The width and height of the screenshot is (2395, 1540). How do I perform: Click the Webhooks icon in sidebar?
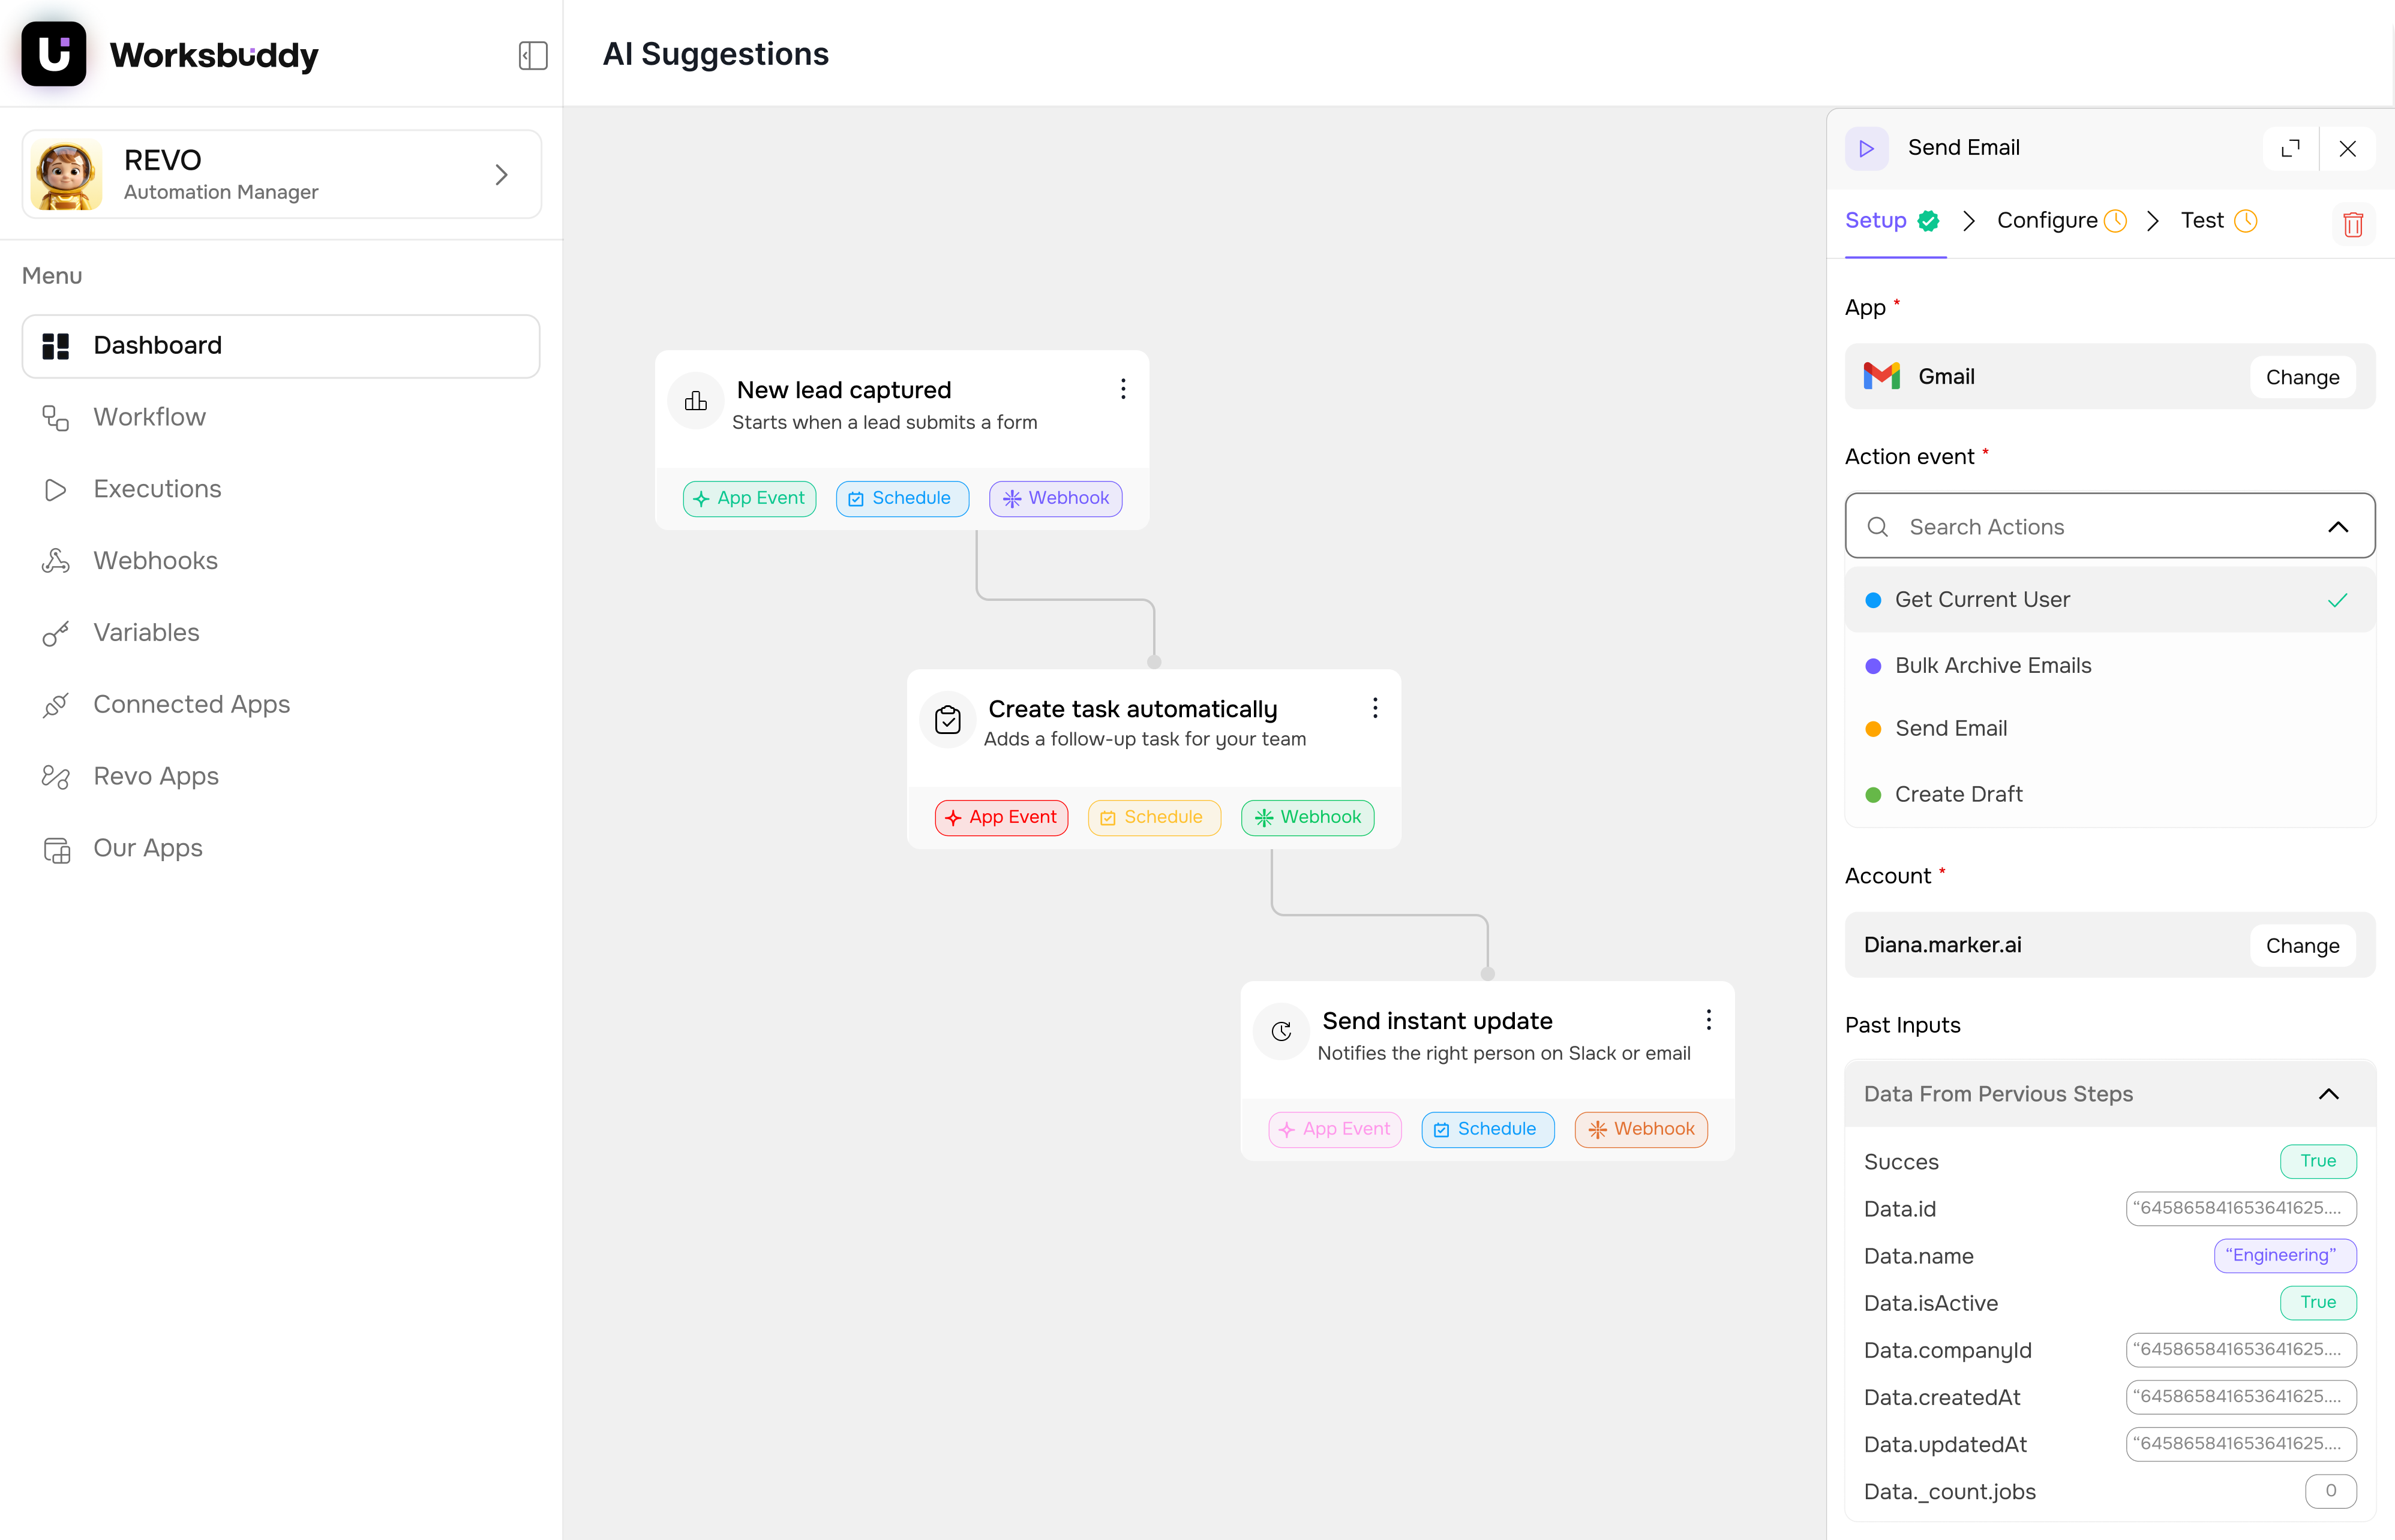click(56, 561)
